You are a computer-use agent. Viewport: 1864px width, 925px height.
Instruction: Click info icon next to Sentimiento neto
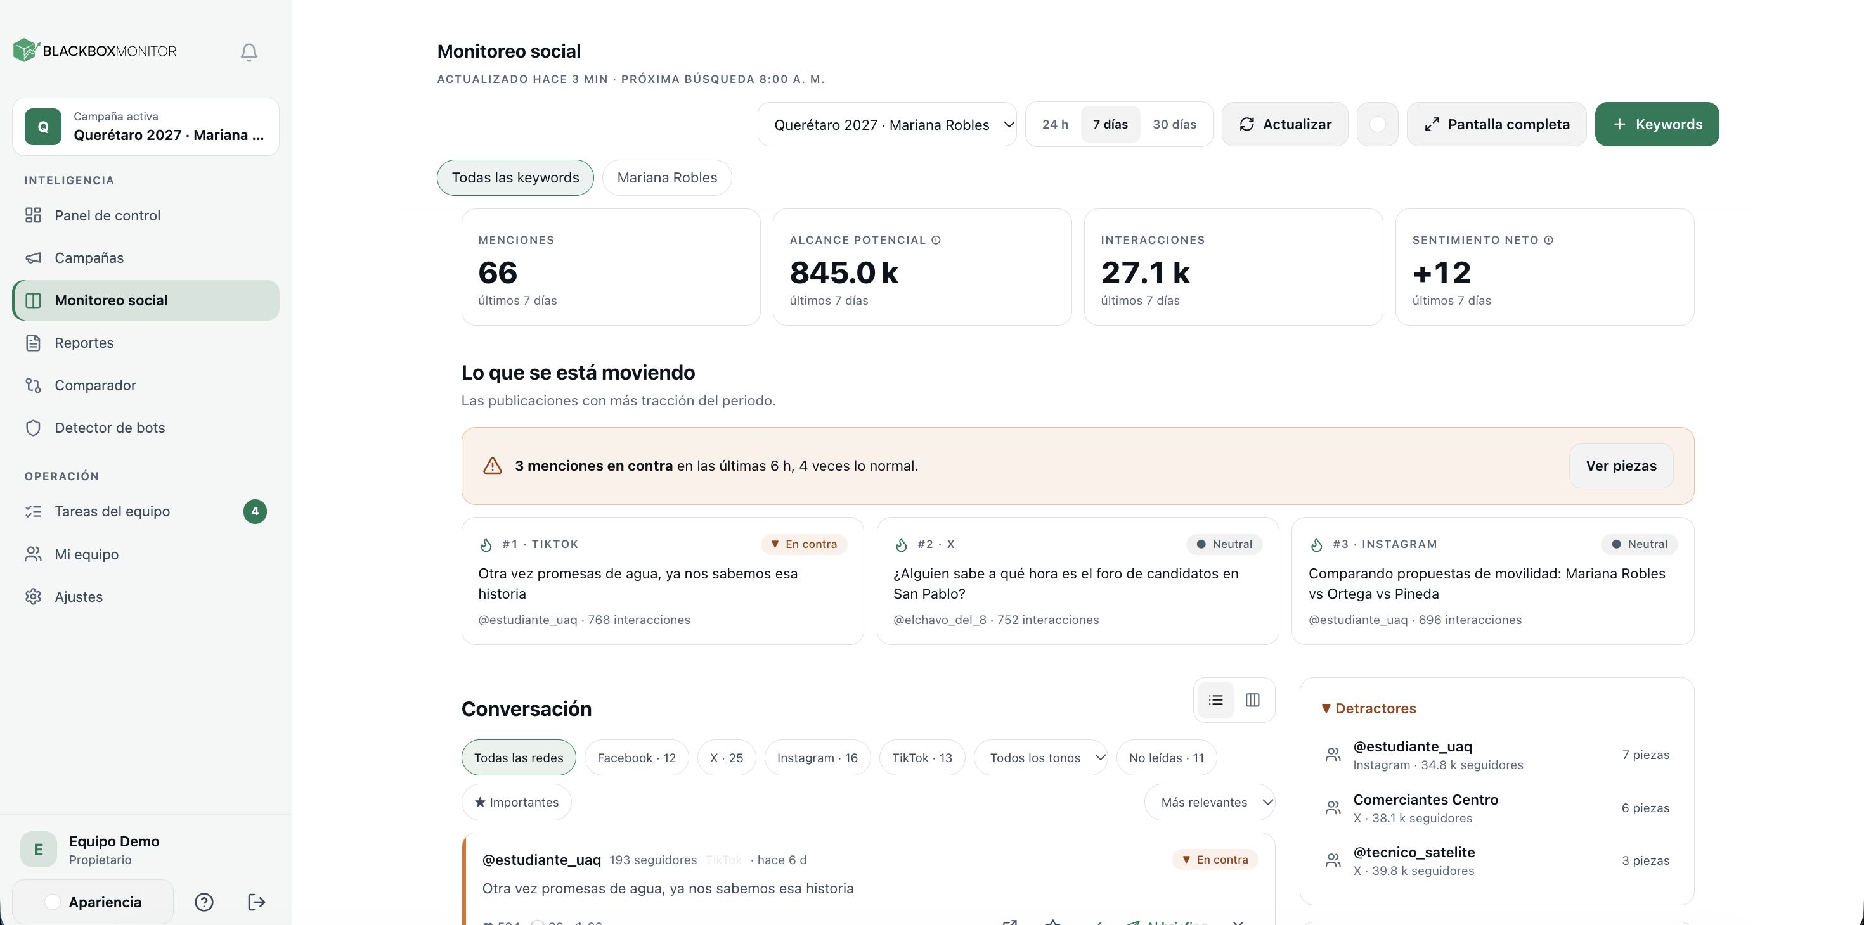[1548, 240]
